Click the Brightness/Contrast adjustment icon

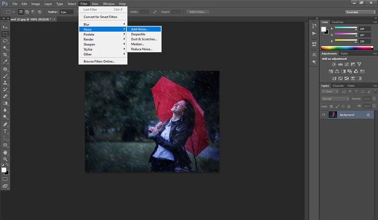pyautogui.click(x=334, y=64)
